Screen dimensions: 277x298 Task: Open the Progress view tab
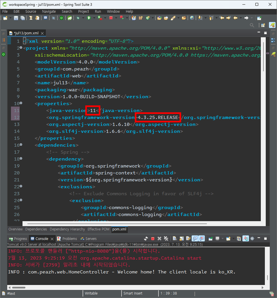click(x=18, y=239)
